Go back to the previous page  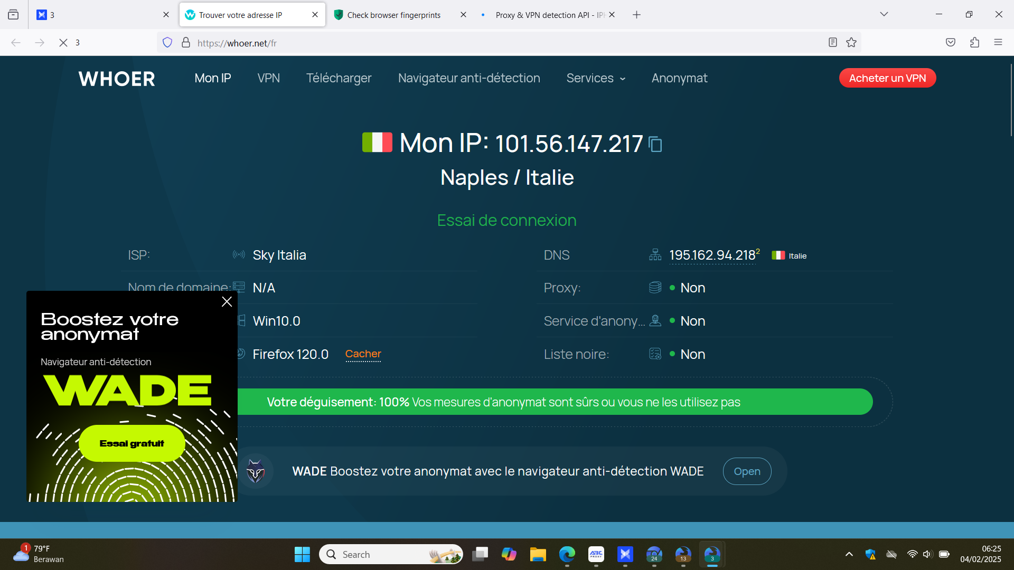pos(16,43)
